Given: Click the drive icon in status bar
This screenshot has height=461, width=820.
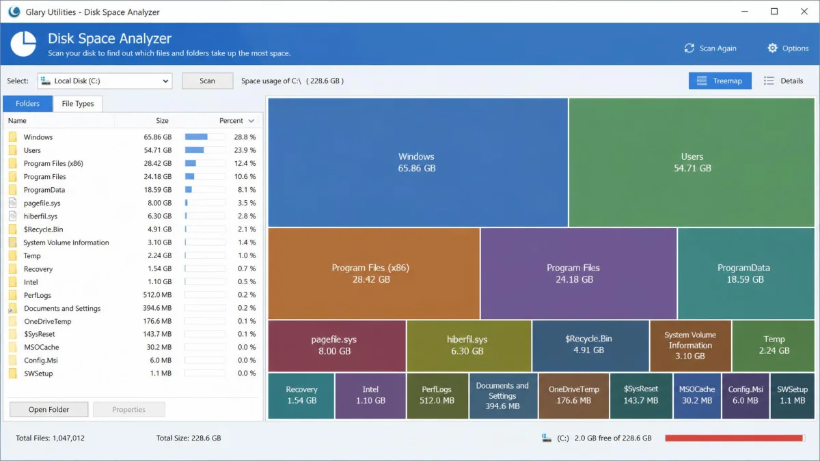Looking at the screenshot, I should click(547, 438).
